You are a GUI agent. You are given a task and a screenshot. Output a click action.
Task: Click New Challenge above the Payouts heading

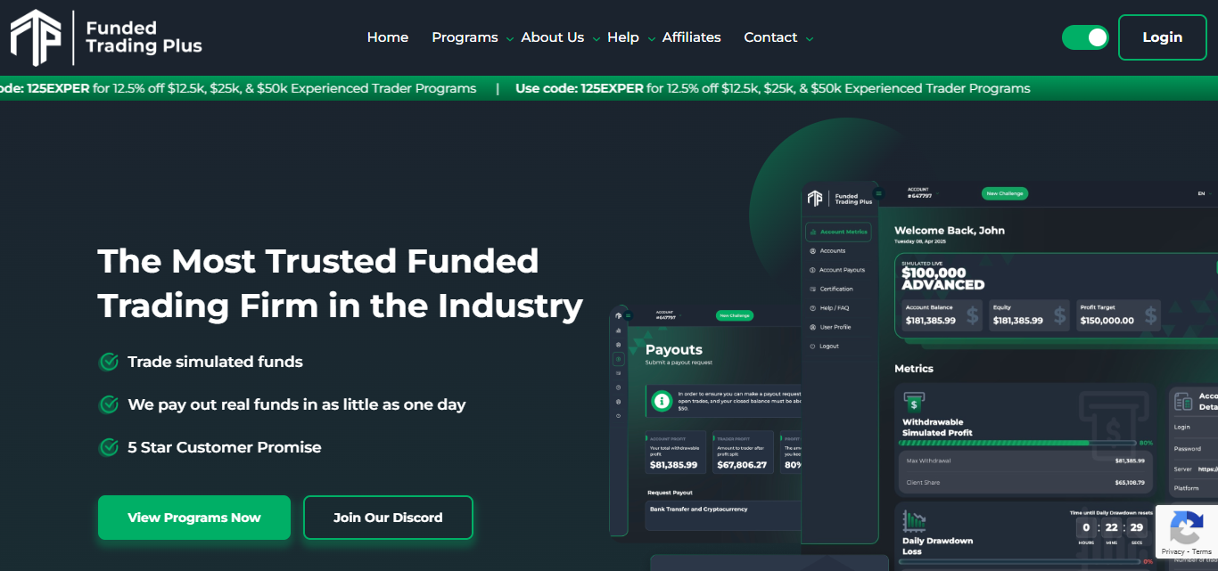(x=735, y=315)
